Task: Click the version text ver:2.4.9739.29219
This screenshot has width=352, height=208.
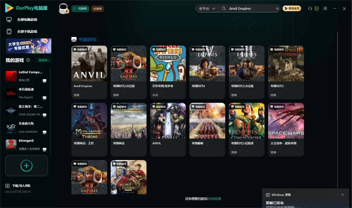Action: [18, 191]
